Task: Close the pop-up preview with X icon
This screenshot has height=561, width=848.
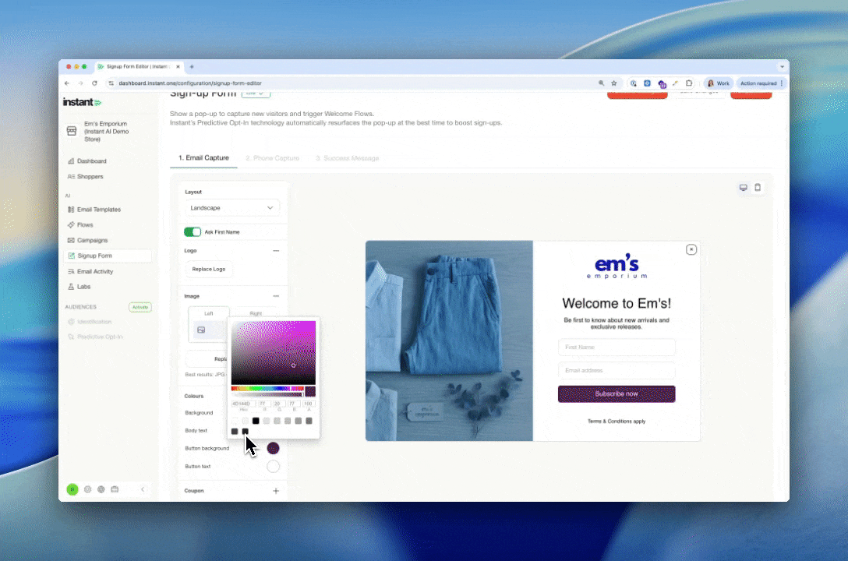Action: tap(691, 249)
